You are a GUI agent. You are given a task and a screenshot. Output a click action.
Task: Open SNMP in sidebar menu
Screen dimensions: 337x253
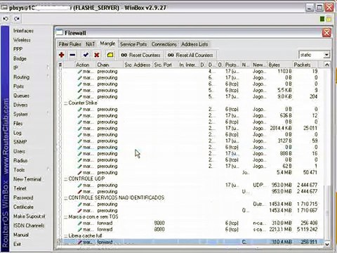pos(20,142)
